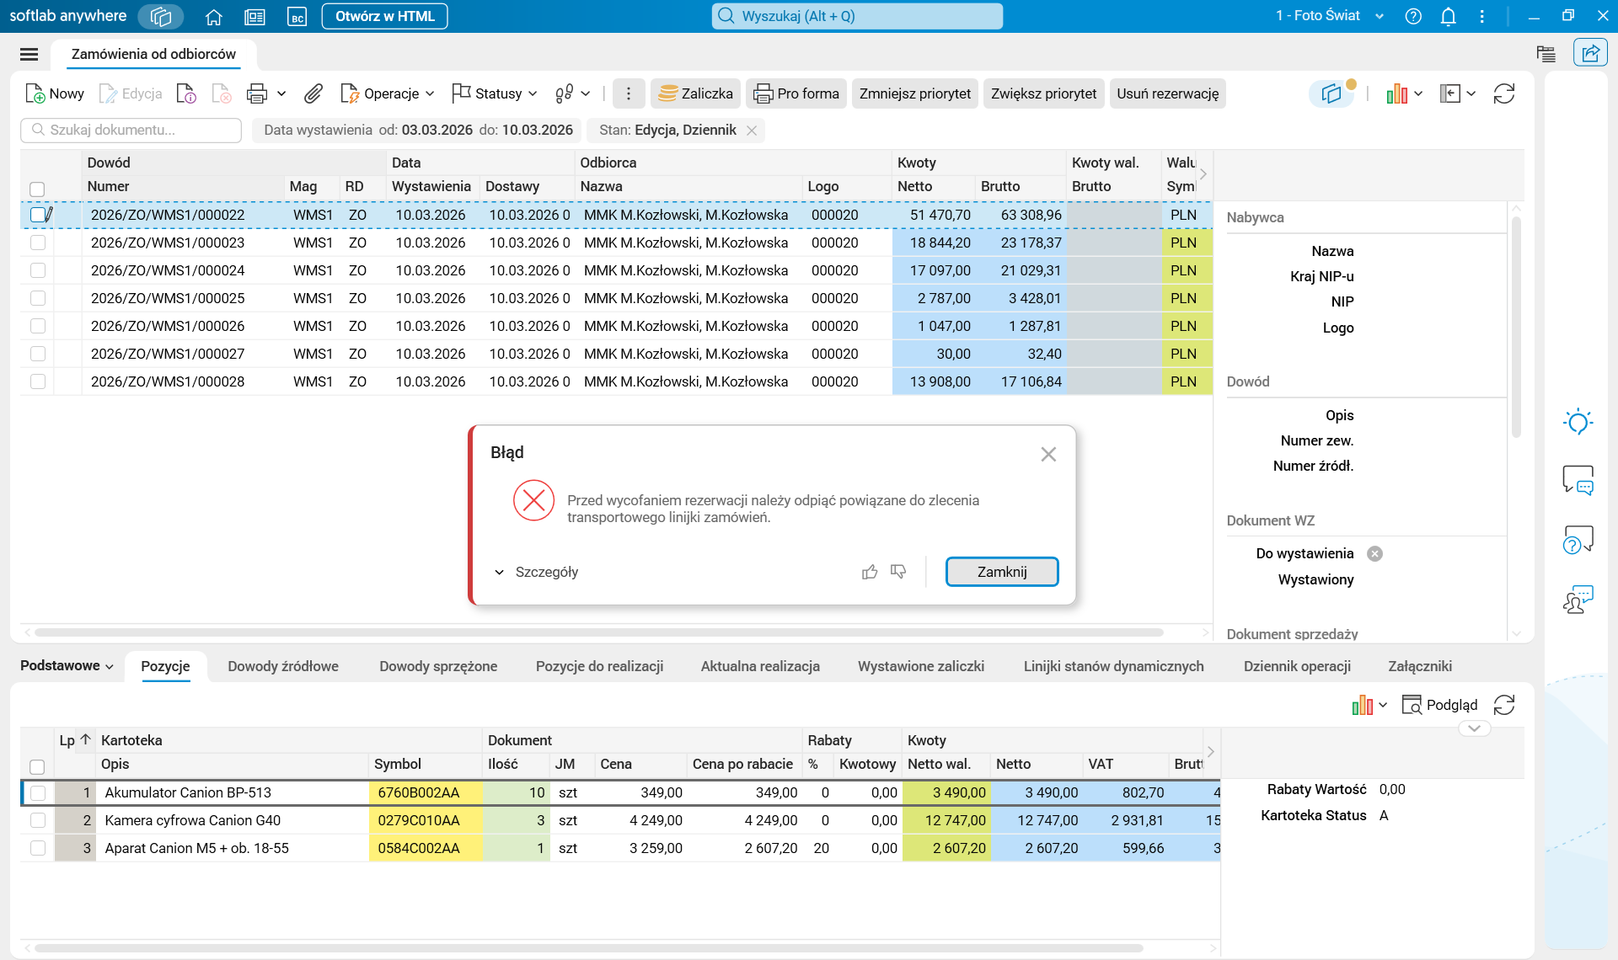This screenshot has height=960, width=1618.
Task: Open the Dziennik operacji tab
Action: click(1297, 666)
